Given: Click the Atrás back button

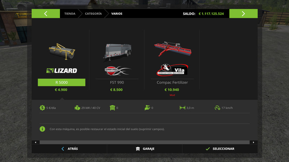Looking at the screenshot, I should point(69,149).
